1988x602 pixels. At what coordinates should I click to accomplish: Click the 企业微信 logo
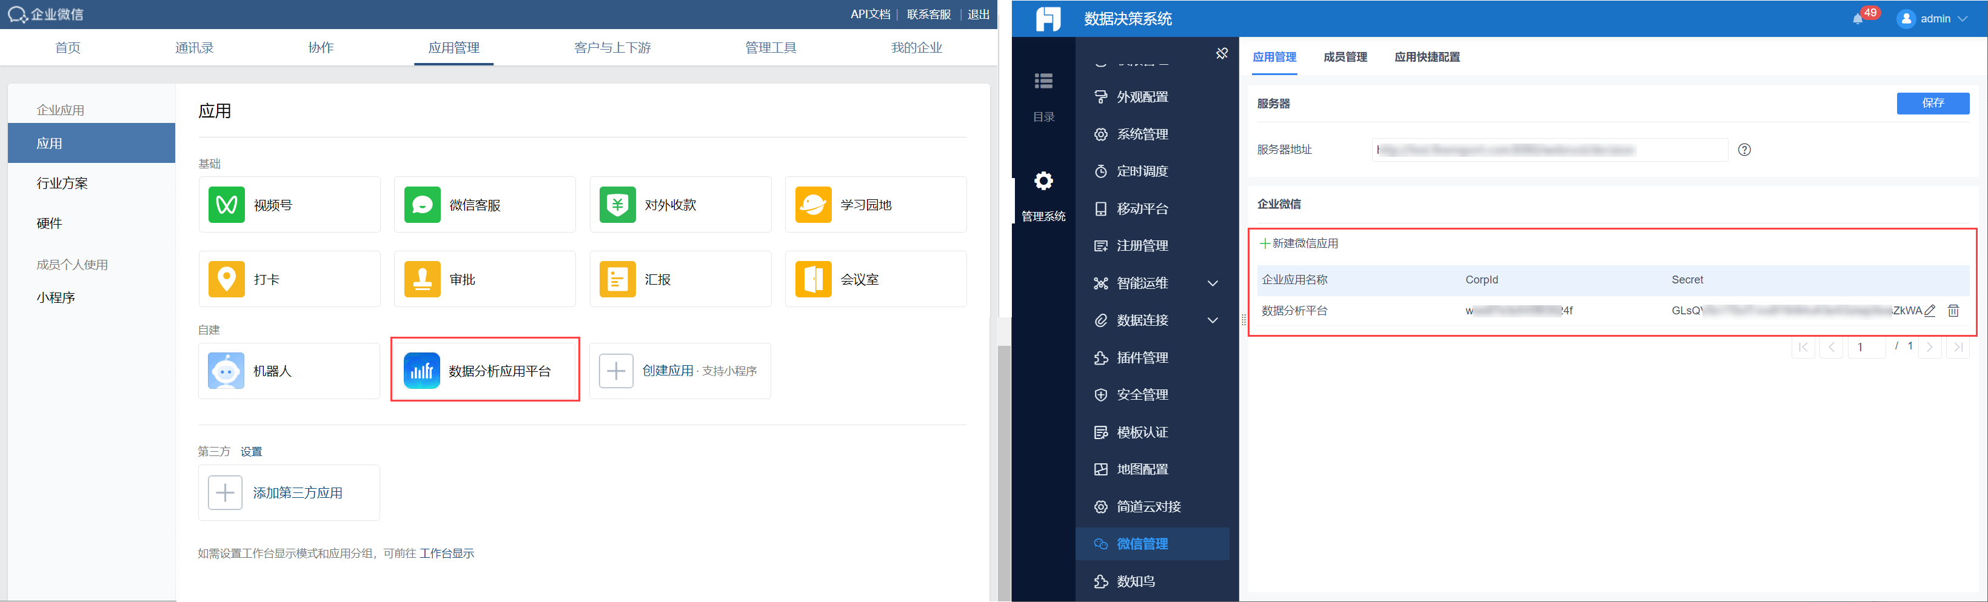click(x=45, y=14)
